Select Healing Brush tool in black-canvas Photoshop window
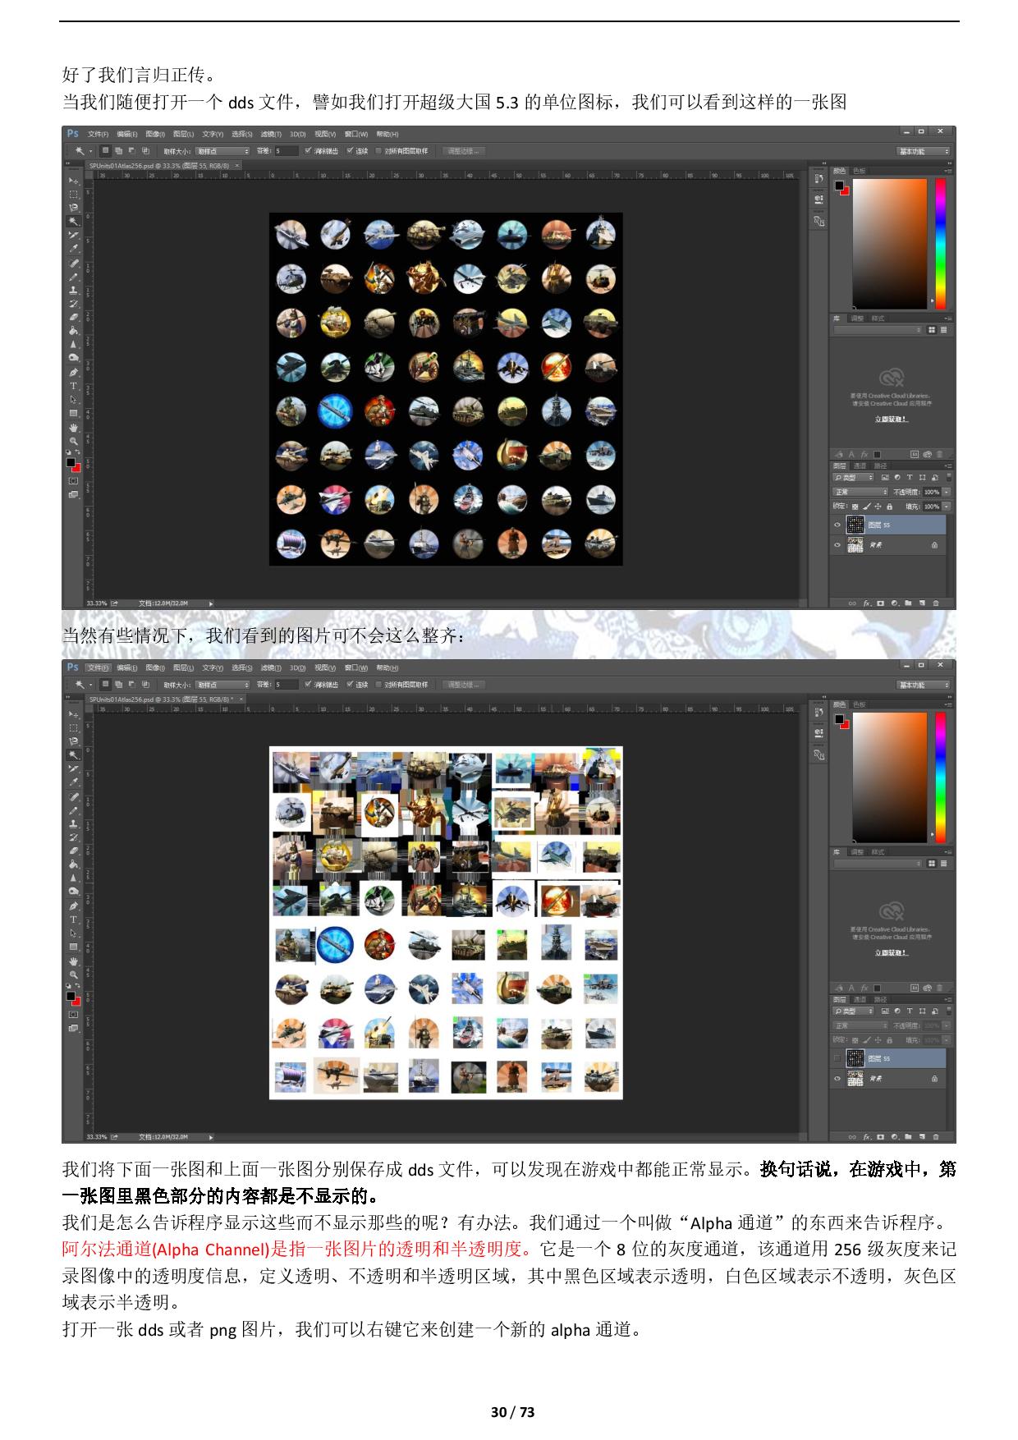Screen dimensions: 1018x1440 coord(73,263)
